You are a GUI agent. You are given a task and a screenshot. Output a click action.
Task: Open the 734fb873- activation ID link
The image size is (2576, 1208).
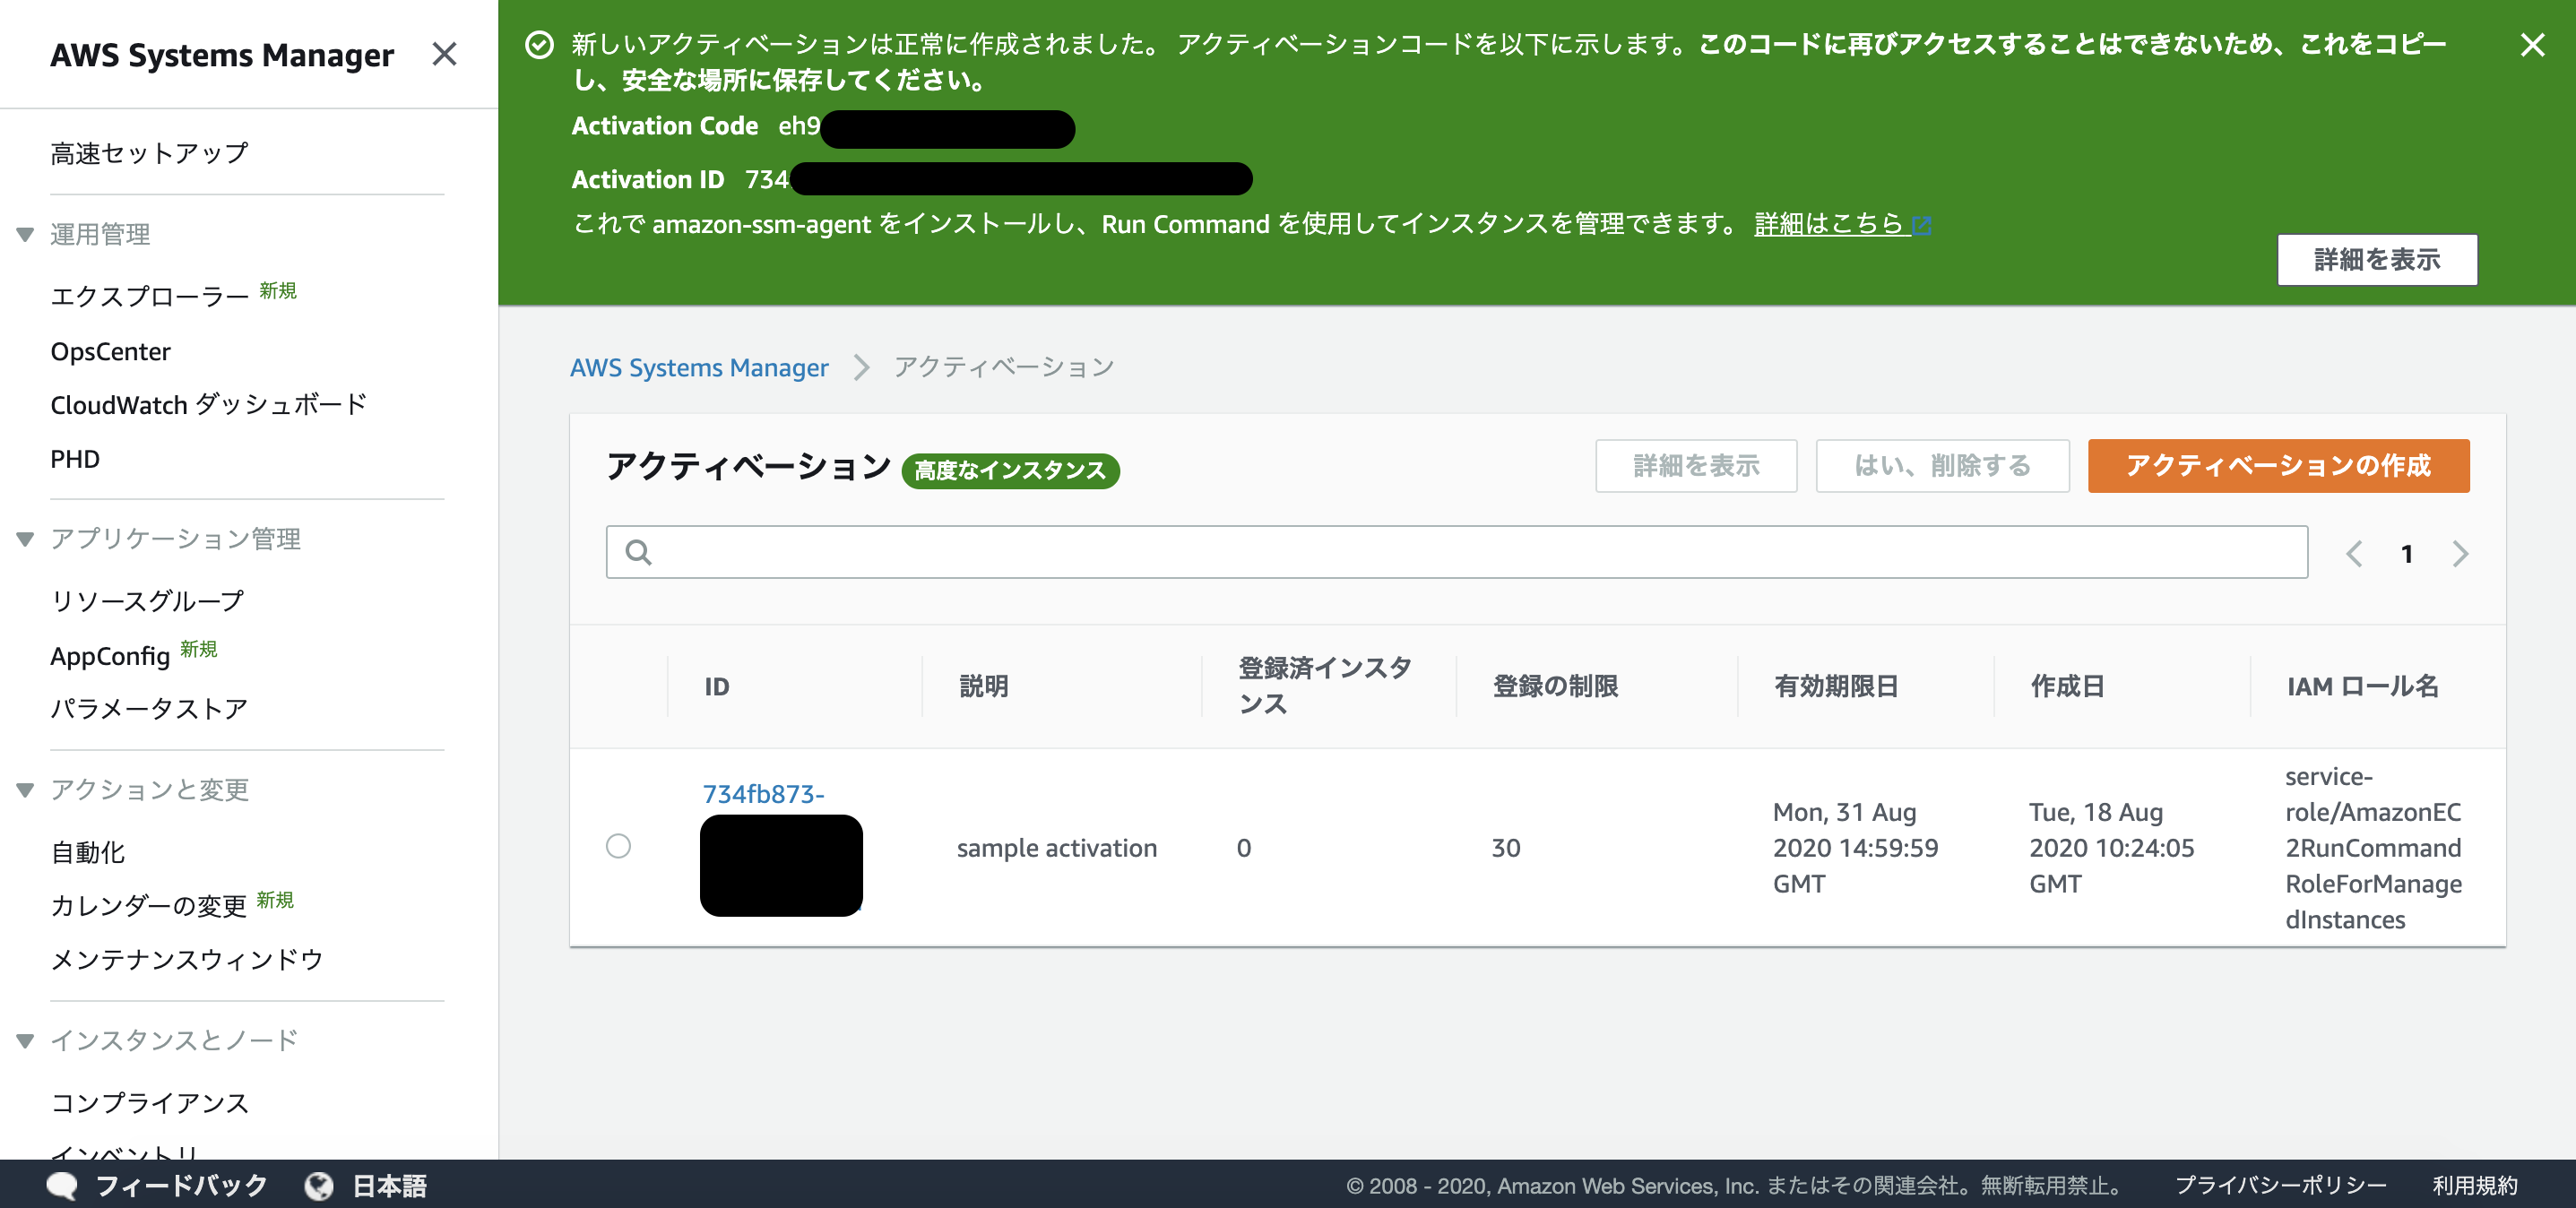763,794
